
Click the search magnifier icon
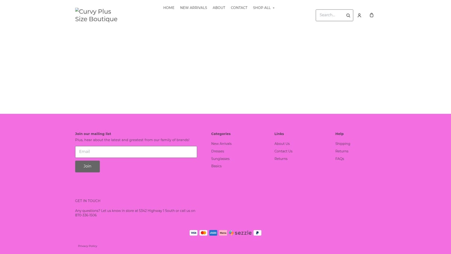pos(348,15)
